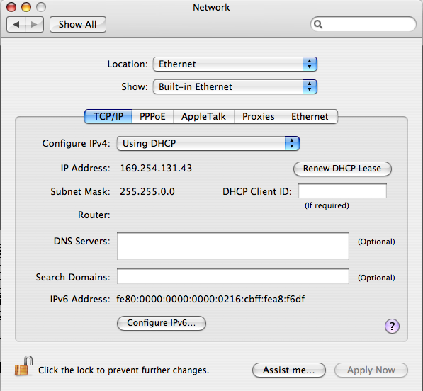The image size is (423, 391).
Task: Click the padlock to prevent changes
Action: coord(24,366)
